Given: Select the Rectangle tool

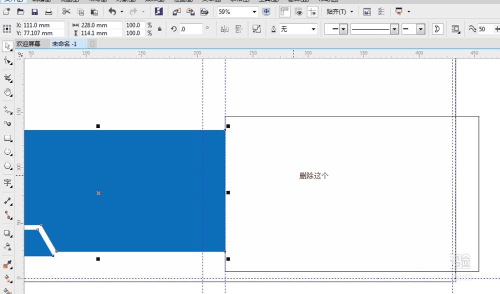Looking at the screenshot, I should (x=7, y=138).
